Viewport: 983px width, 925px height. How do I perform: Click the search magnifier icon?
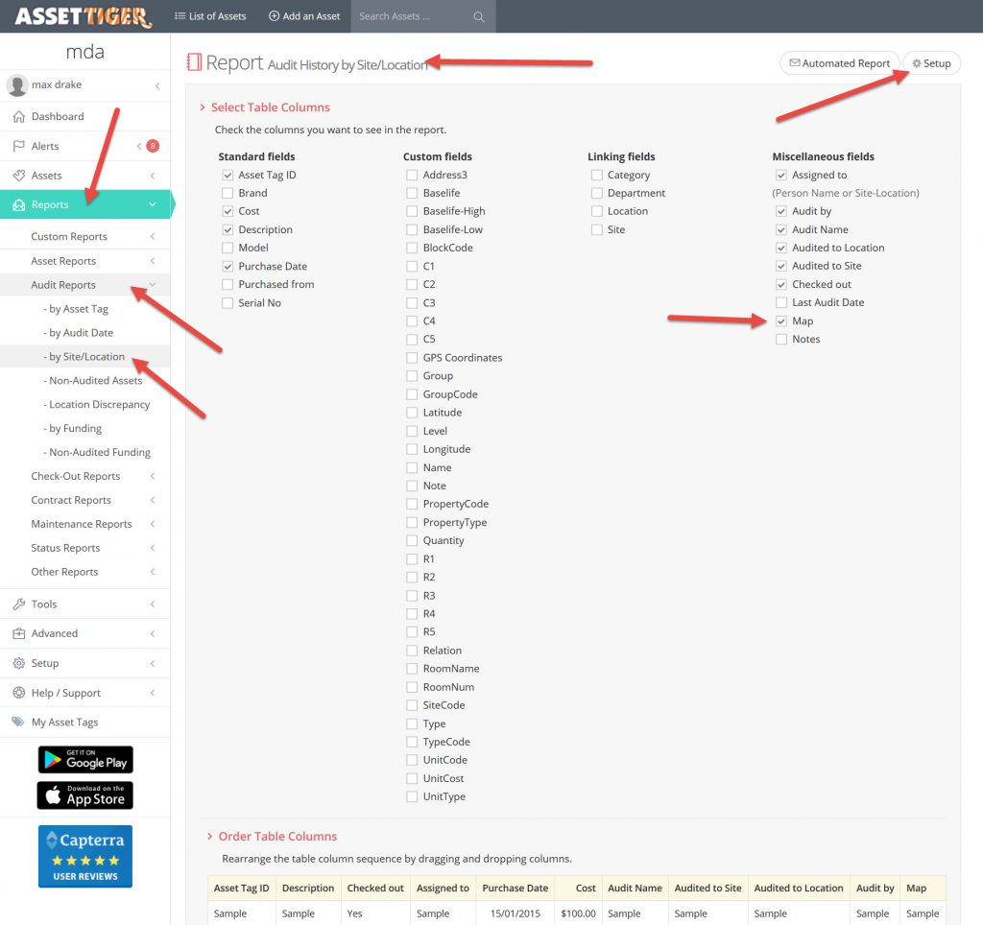coord(479,16)
